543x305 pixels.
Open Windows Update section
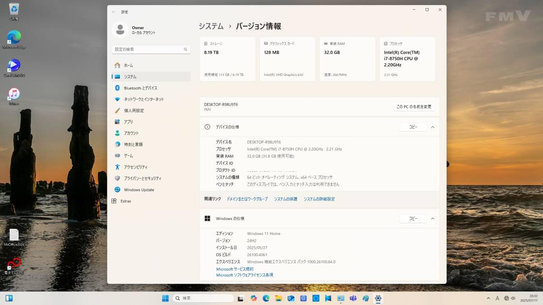[x=139, y=190]
